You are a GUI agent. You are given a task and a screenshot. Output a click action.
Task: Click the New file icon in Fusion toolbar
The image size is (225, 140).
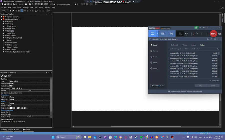[2, 4]
